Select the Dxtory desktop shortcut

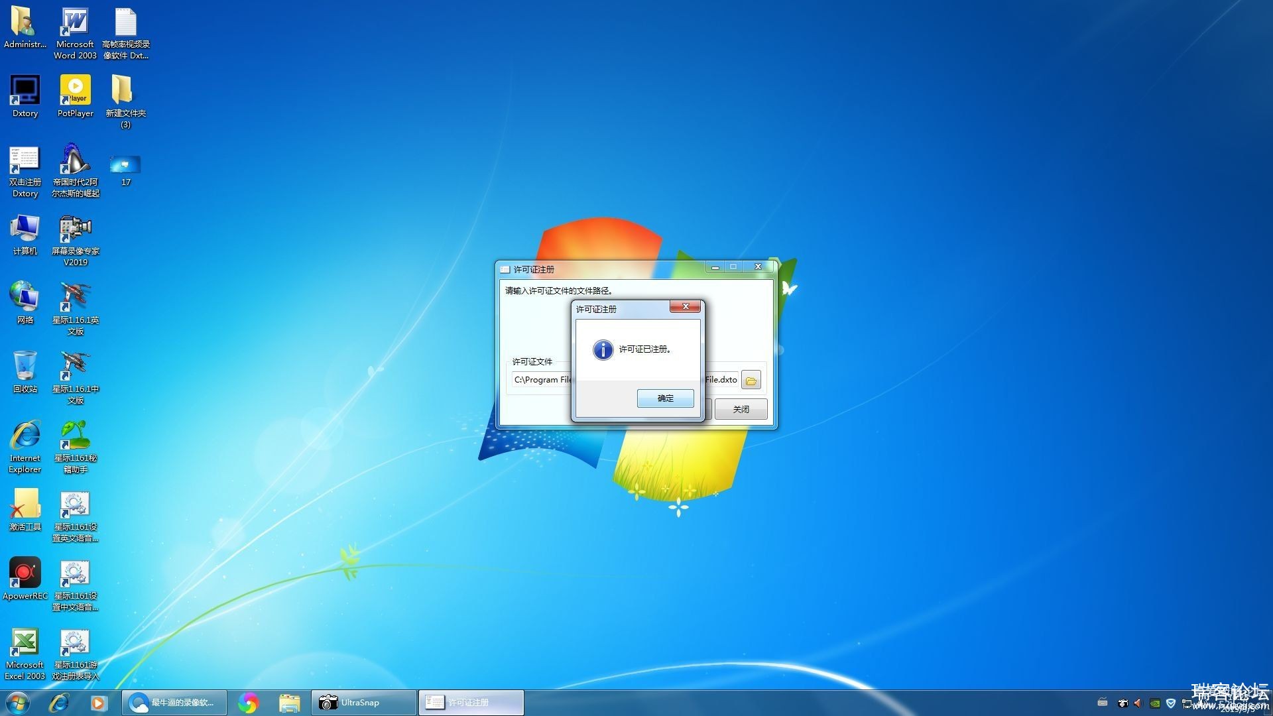click(25, 97)
